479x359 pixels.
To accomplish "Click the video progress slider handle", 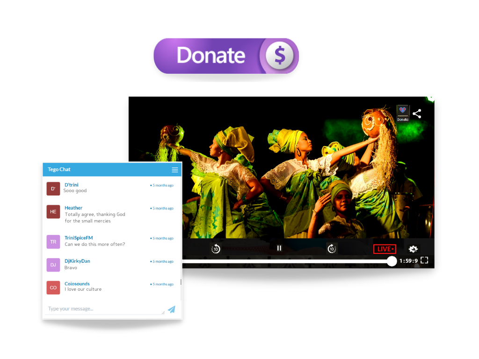I will click(392, 261).
